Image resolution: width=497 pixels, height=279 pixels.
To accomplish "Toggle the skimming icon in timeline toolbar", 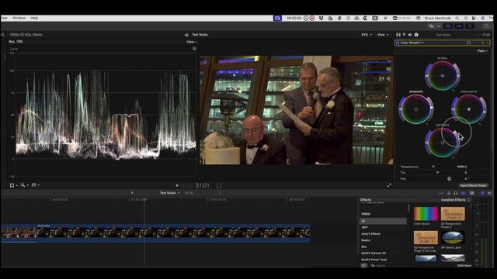I will (441, 193).
